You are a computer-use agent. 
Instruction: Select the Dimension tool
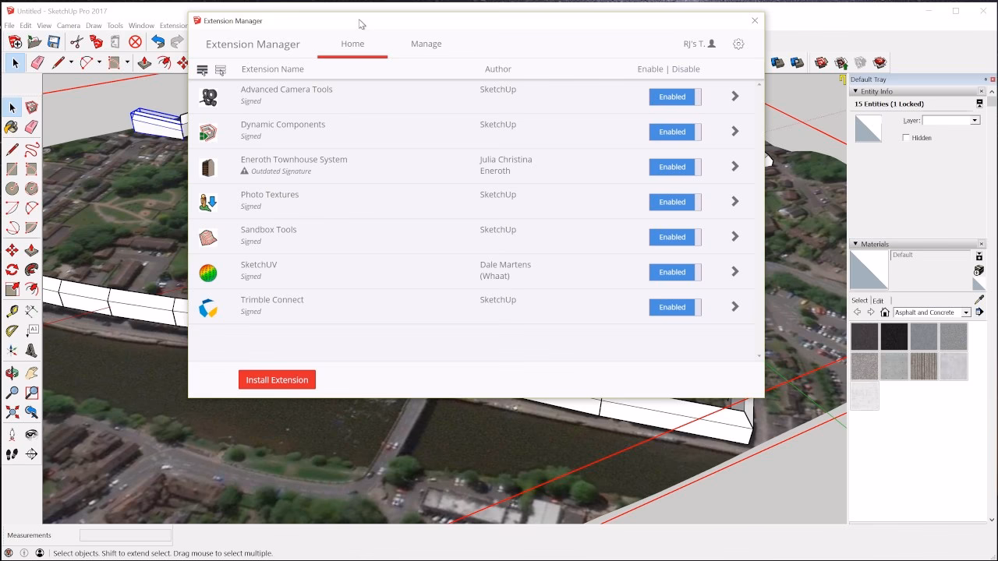pos(31,311)
